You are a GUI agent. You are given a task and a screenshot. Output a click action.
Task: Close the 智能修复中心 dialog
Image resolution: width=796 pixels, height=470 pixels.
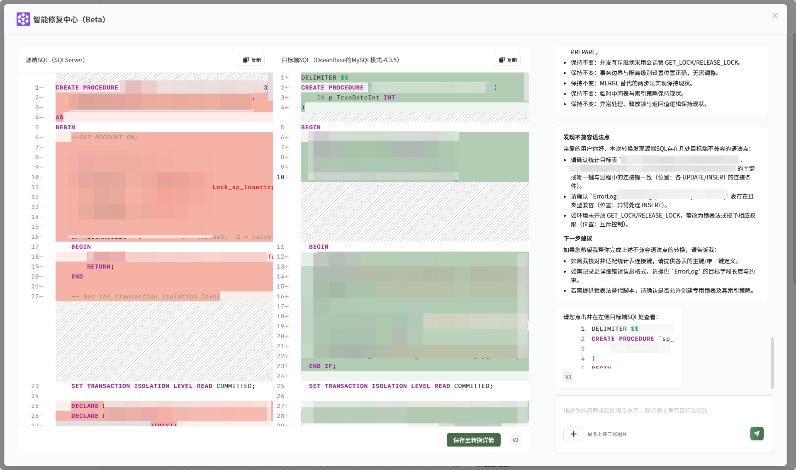[775, 16]
